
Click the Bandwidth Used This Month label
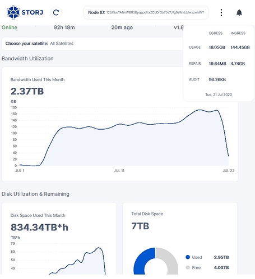(38, 79)
